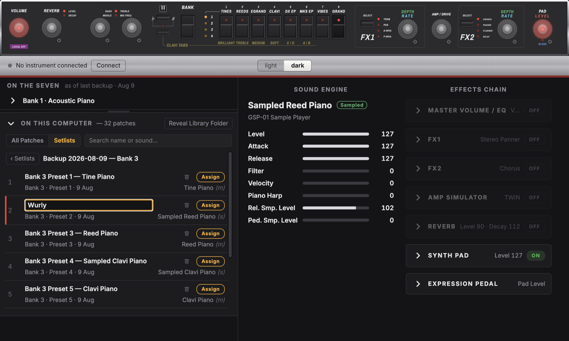Select the Reeds sound switch

(242, 26)
